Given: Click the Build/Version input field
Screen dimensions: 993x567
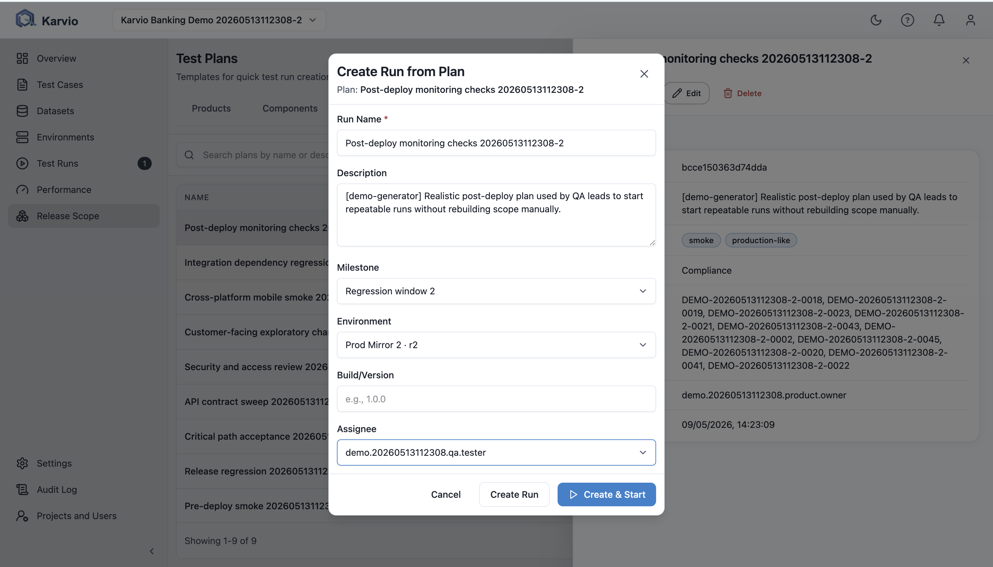Looking at the screenshot, I should (496, 399).
